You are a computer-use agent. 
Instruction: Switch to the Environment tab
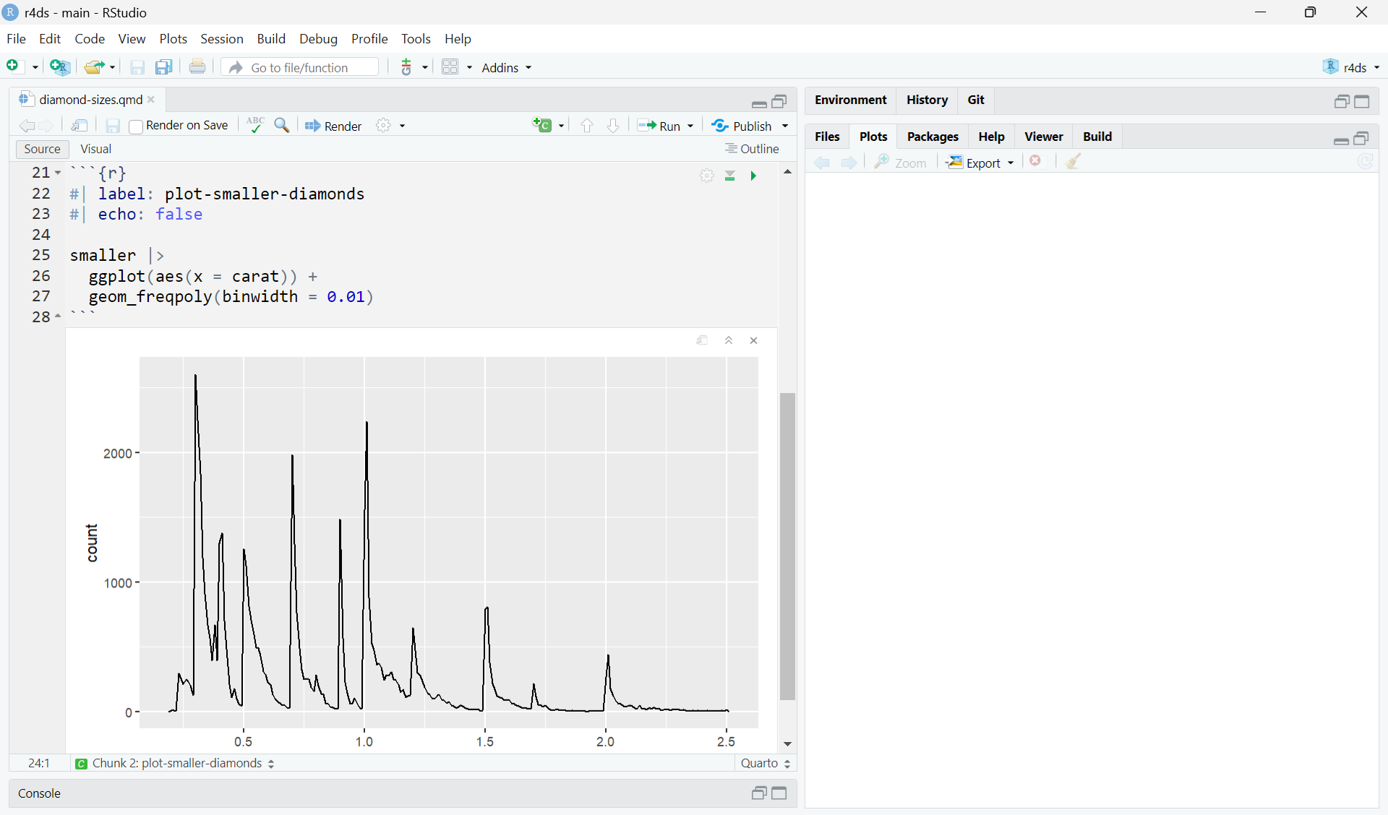pos(850,100)
